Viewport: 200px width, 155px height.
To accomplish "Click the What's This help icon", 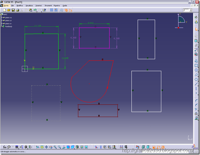I will 44,10.
